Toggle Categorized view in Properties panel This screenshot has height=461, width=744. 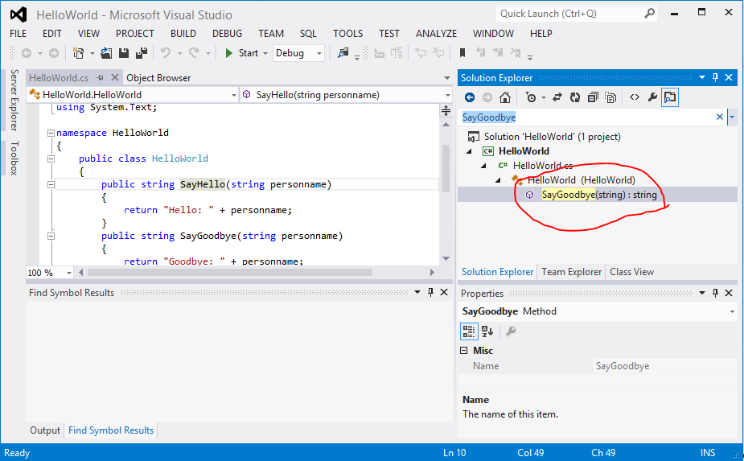(x=469, y=331)
